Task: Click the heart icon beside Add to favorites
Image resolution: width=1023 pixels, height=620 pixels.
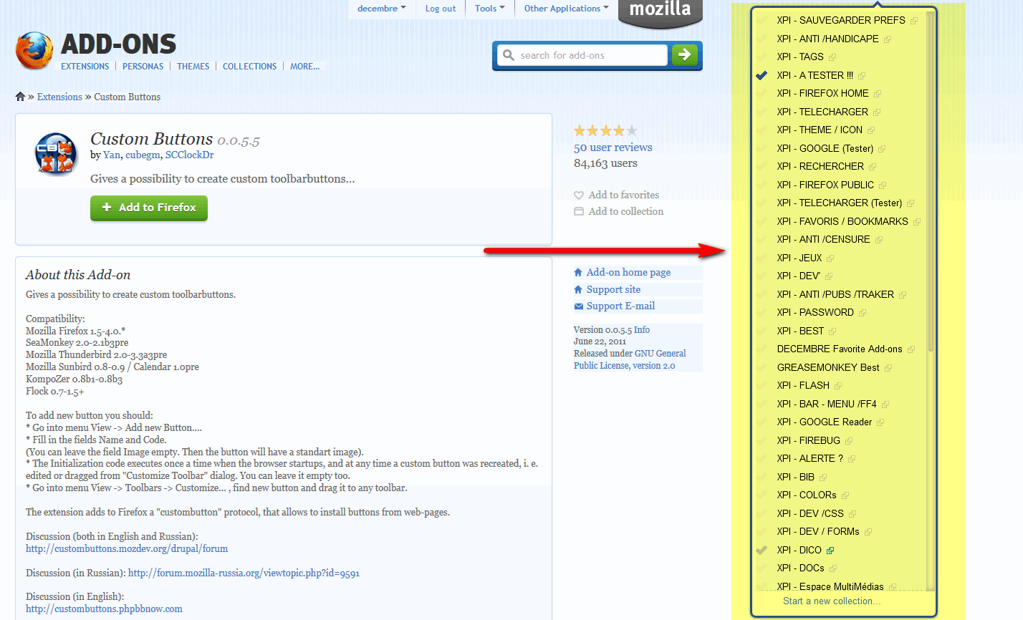Action: tap(579, 195)
